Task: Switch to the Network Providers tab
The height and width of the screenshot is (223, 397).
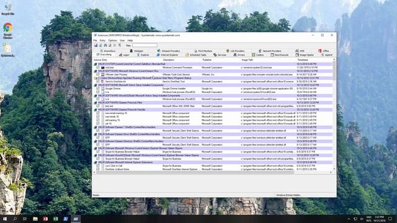Action: click(x=270, y=51)
